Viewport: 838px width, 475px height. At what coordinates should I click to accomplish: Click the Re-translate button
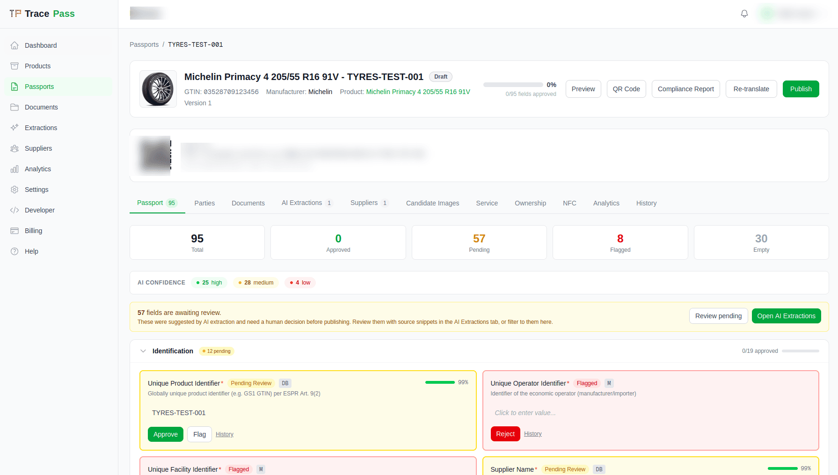[x=751, y=89]
